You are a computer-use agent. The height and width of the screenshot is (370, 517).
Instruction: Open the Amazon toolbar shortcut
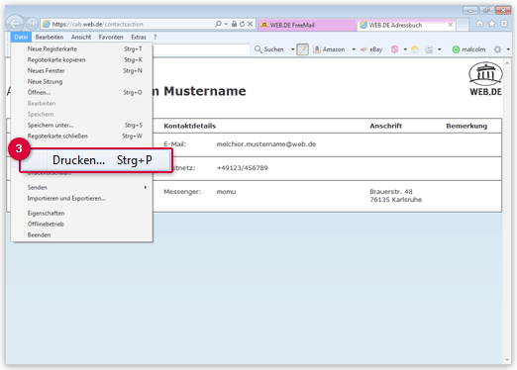[329, 49]
